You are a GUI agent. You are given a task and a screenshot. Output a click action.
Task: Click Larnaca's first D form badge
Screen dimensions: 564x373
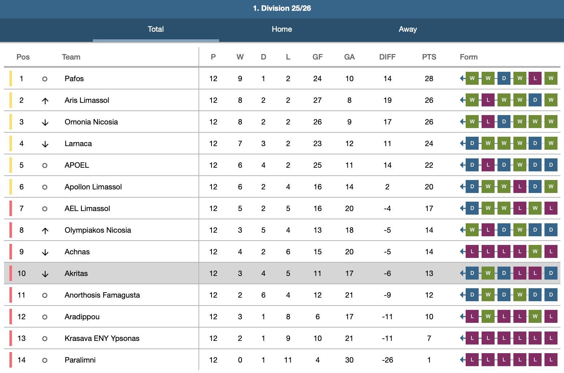pos(472,143)
